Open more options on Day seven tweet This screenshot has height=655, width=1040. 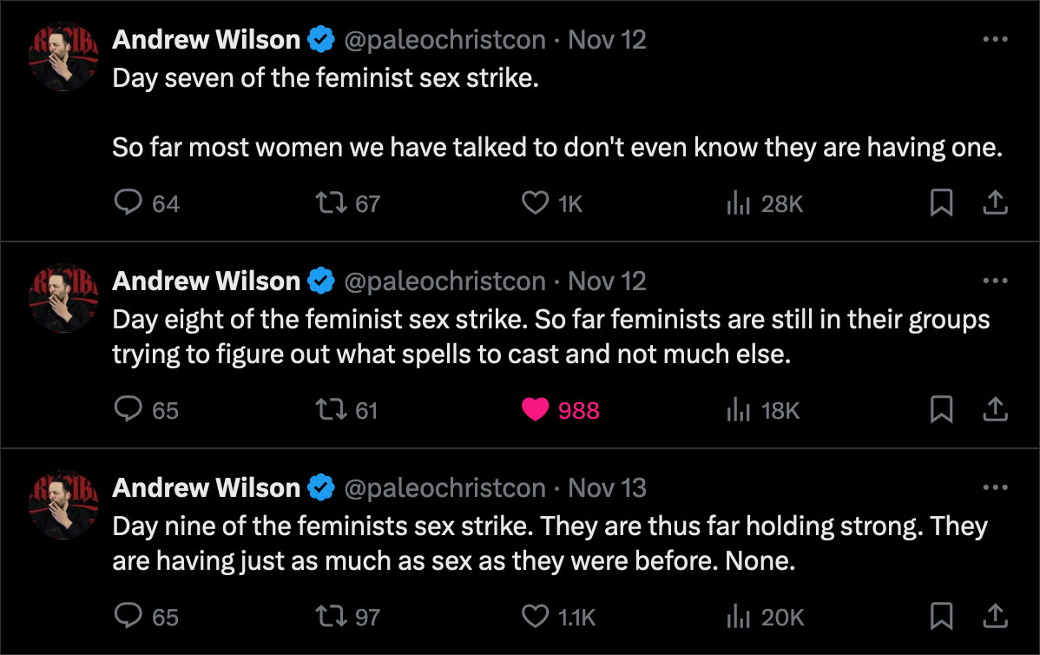(x=995, y=39)
